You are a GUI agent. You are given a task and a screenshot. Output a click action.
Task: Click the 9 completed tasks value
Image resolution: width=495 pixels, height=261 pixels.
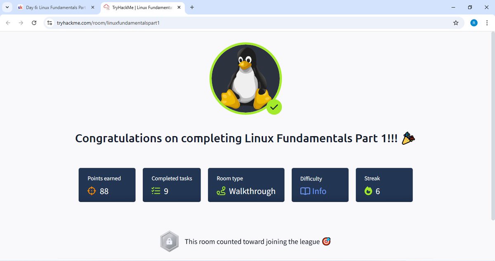166,191
